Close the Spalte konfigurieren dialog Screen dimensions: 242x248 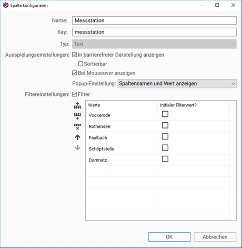tap(233, 5)
